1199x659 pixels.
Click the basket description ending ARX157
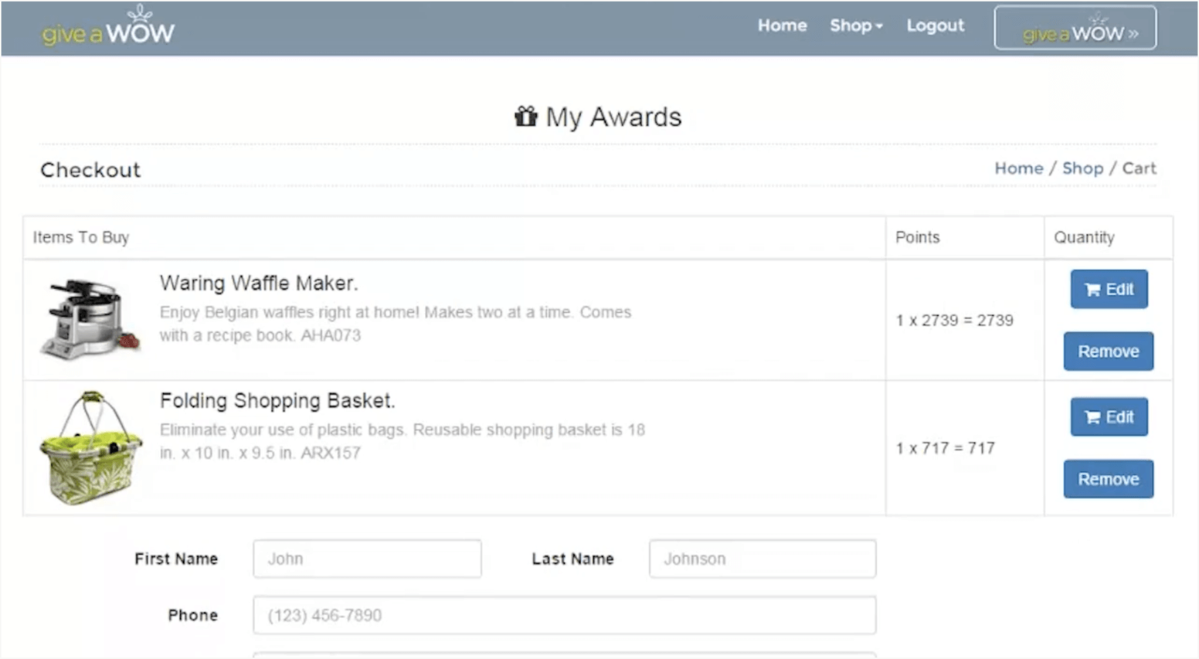click(x=402, y=441)
